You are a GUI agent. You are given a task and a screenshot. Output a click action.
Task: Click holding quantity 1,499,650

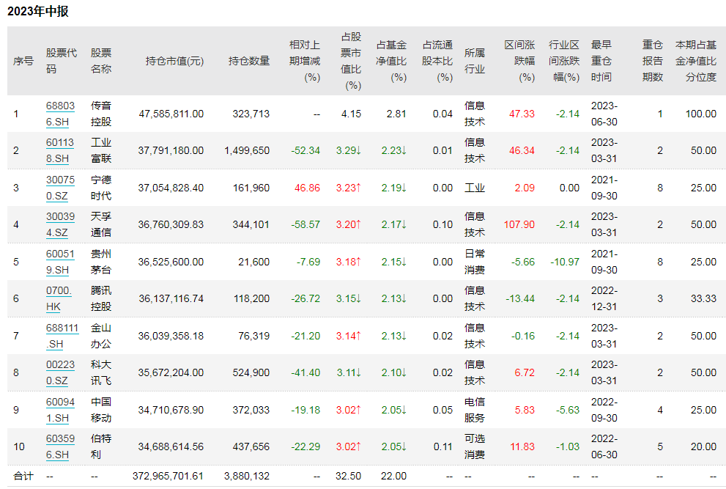[x=247, y=150]
